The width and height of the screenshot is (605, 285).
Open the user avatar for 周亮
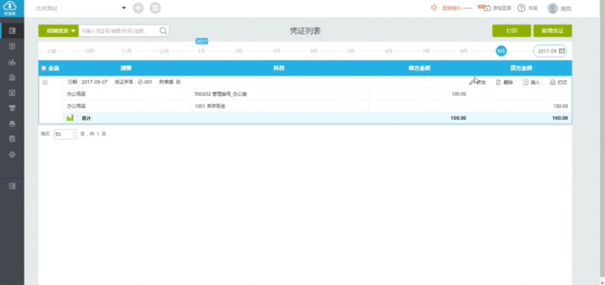pos(552,8)
